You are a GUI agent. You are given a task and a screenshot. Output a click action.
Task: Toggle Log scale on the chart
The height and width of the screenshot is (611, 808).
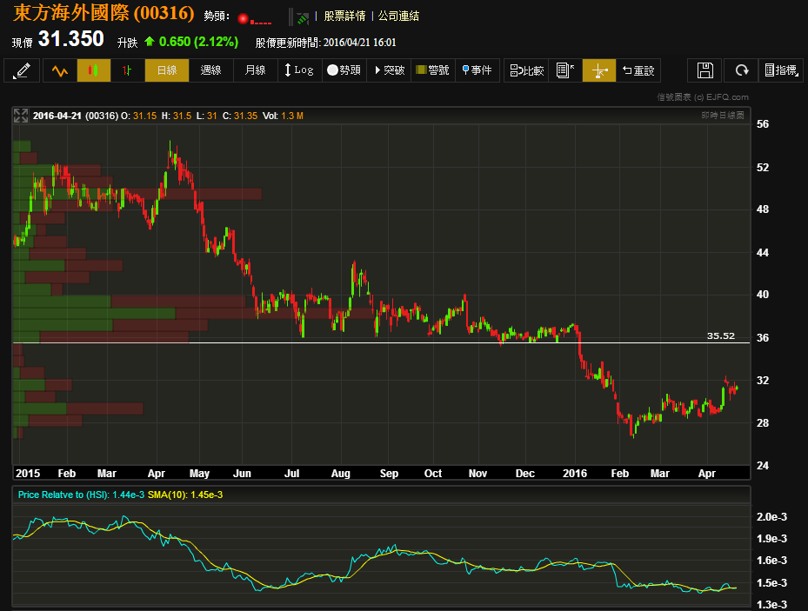(x=299, y=70)
